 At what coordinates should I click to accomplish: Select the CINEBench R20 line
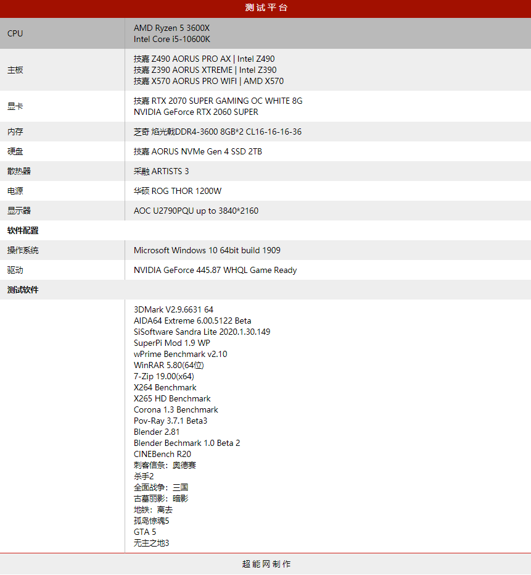pos(162,454)
